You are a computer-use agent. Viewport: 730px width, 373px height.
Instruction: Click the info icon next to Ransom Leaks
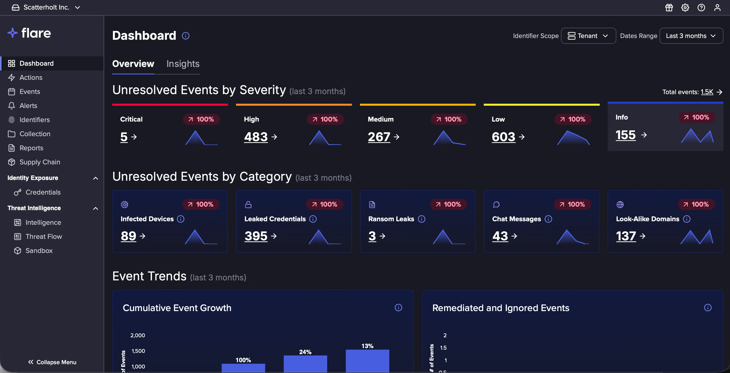[x=422, y=219]
